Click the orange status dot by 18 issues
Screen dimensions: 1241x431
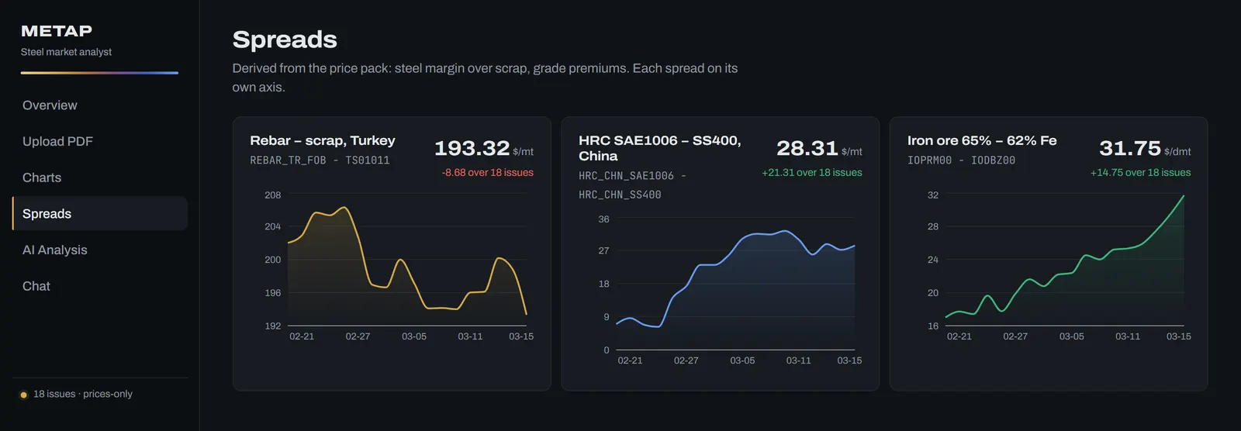(x=23, y=395)
